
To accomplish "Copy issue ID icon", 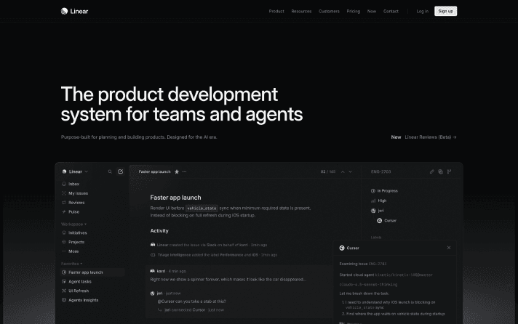I will pyautogui.click(x=440, y=171).
